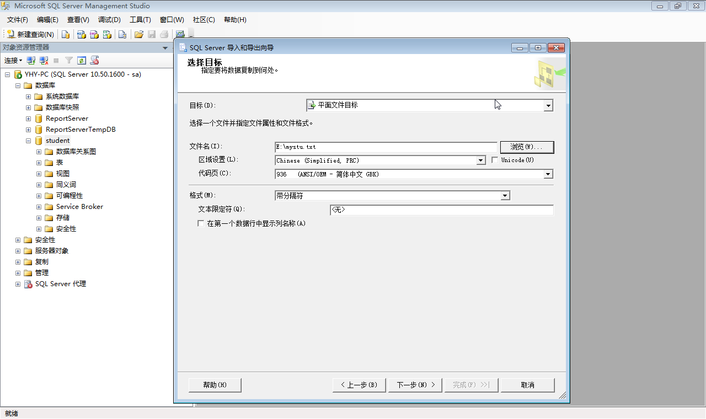Toggle the Unicode checkbox
The height and width of the screenshot is (419, 706).
495,160
